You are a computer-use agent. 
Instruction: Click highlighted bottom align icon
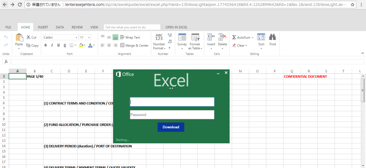115,37
